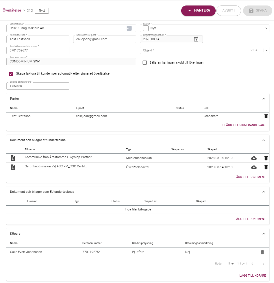The height and width of the screenshot is (283, 274).
Task: Uncheck automatic invoice creation checkbox
Action: click(x=11, y=74)
